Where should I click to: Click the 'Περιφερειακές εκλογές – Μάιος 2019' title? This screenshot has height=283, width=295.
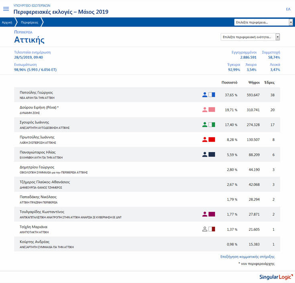61,12
